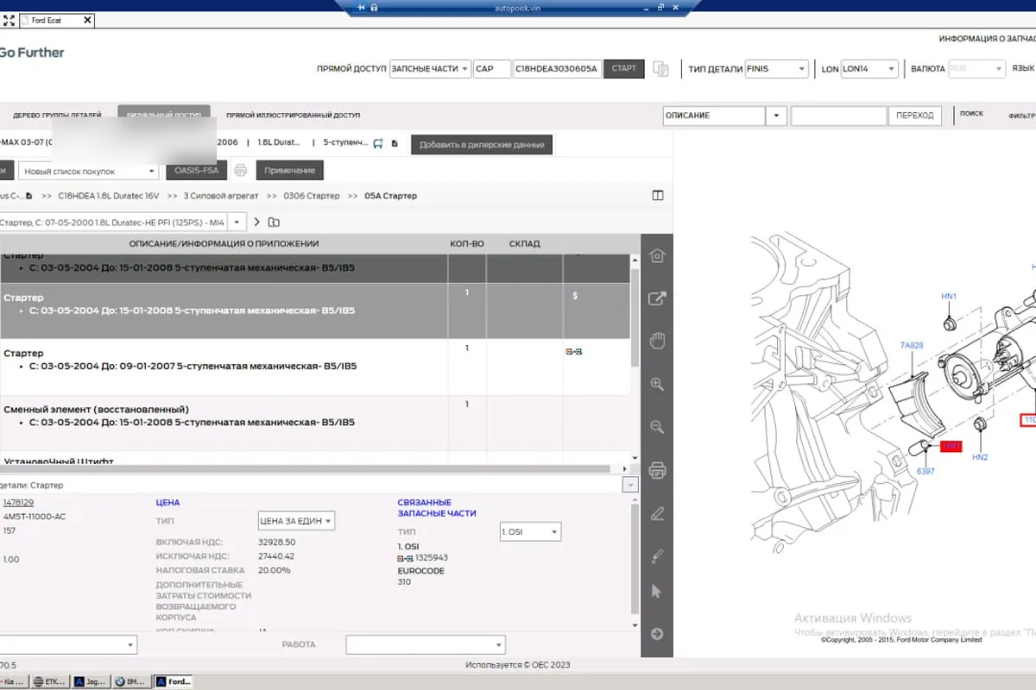Click Добавить в дилерские данные button
Image resolution: width=1036 pixels, height=690 pixels.
pyautogui.click(x=481, y=145)
